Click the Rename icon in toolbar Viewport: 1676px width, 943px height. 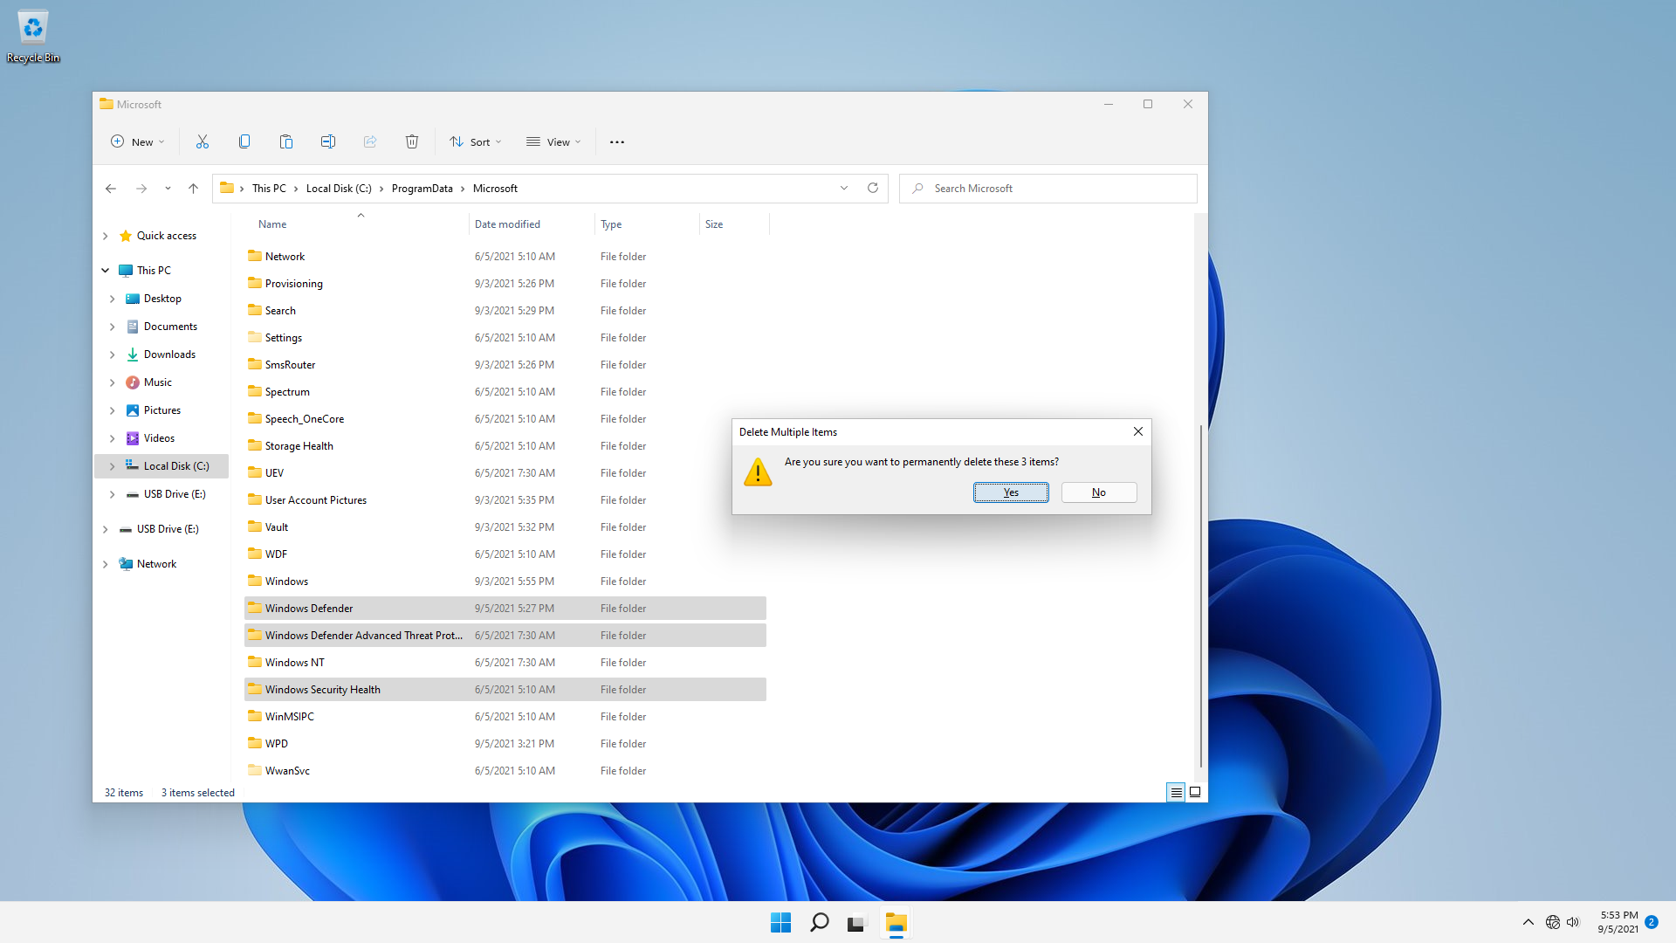pyautogui.click(x=328, y=141)
